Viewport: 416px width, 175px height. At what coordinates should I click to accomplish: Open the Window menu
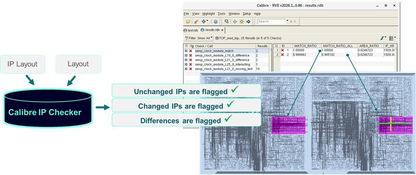(234, 14)
